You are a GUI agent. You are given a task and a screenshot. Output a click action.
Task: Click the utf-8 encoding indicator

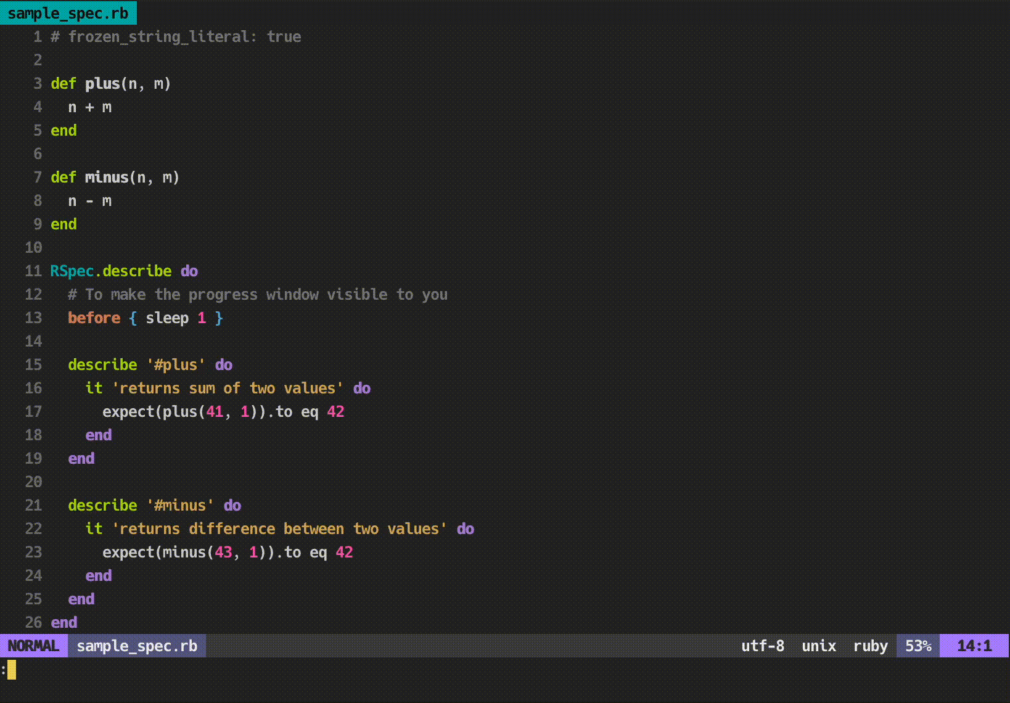[763, 646]
